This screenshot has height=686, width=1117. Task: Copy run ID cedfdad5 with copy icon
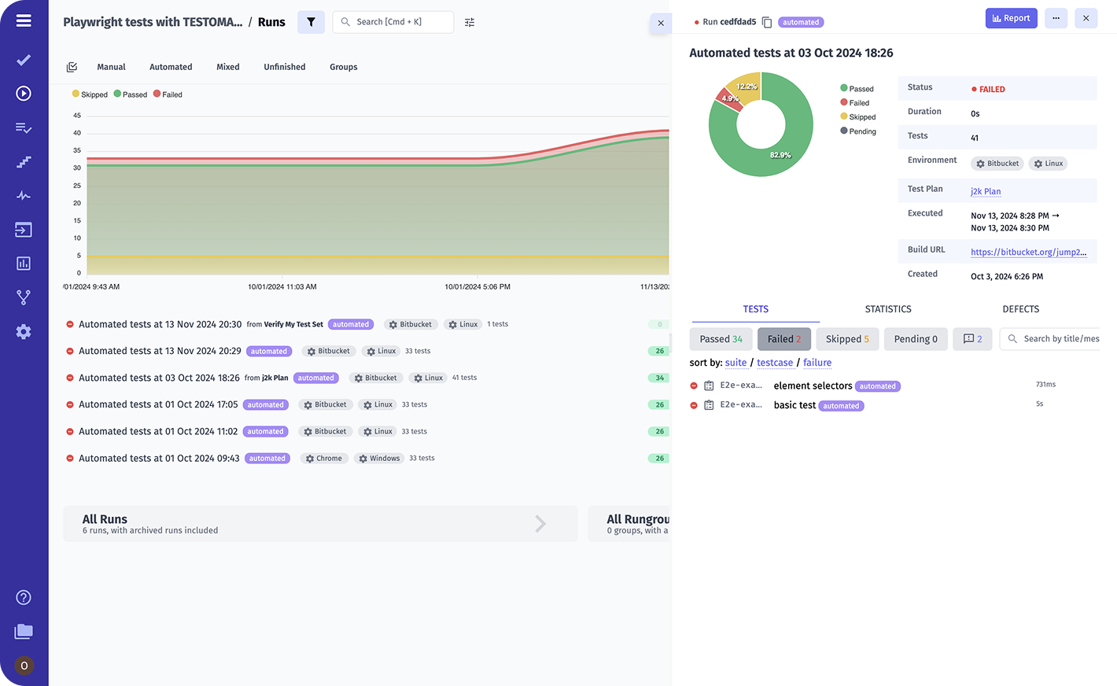click(766, 22)
